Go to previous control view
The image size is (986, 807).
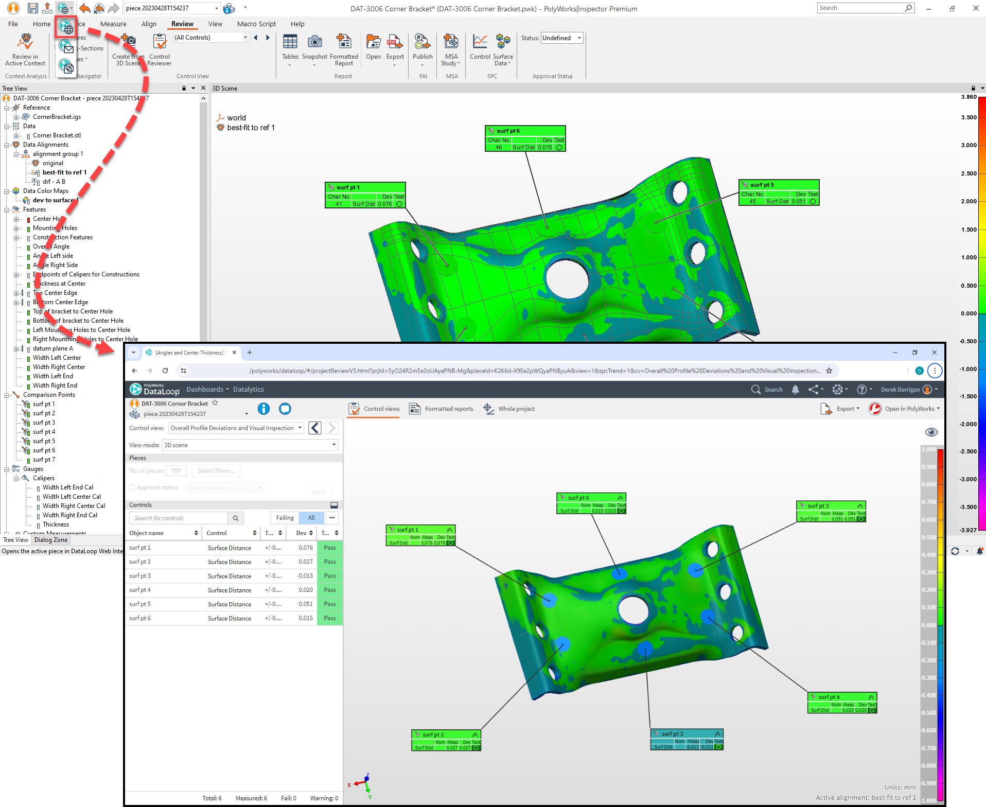click(x=315, y=428)
